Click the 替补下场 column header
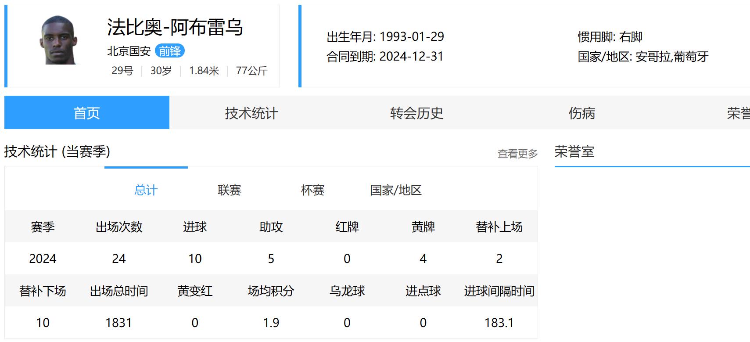This screenshot has width=750, height=342. click(43, 291)
